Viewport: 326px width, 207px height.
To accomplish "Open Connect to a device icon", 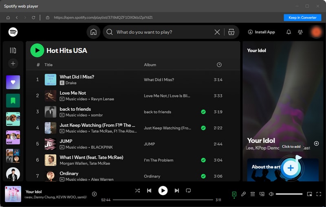I will [262, 194].
